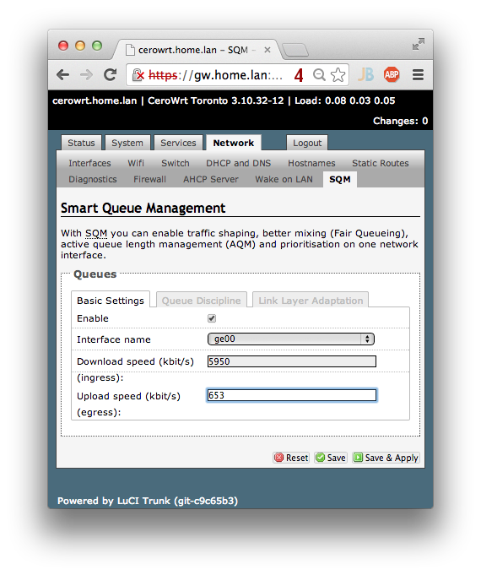This screenshot has height=575, width=481.
Task: Open the Adblock Plus extension icon
Action: (x=392, y=75)
